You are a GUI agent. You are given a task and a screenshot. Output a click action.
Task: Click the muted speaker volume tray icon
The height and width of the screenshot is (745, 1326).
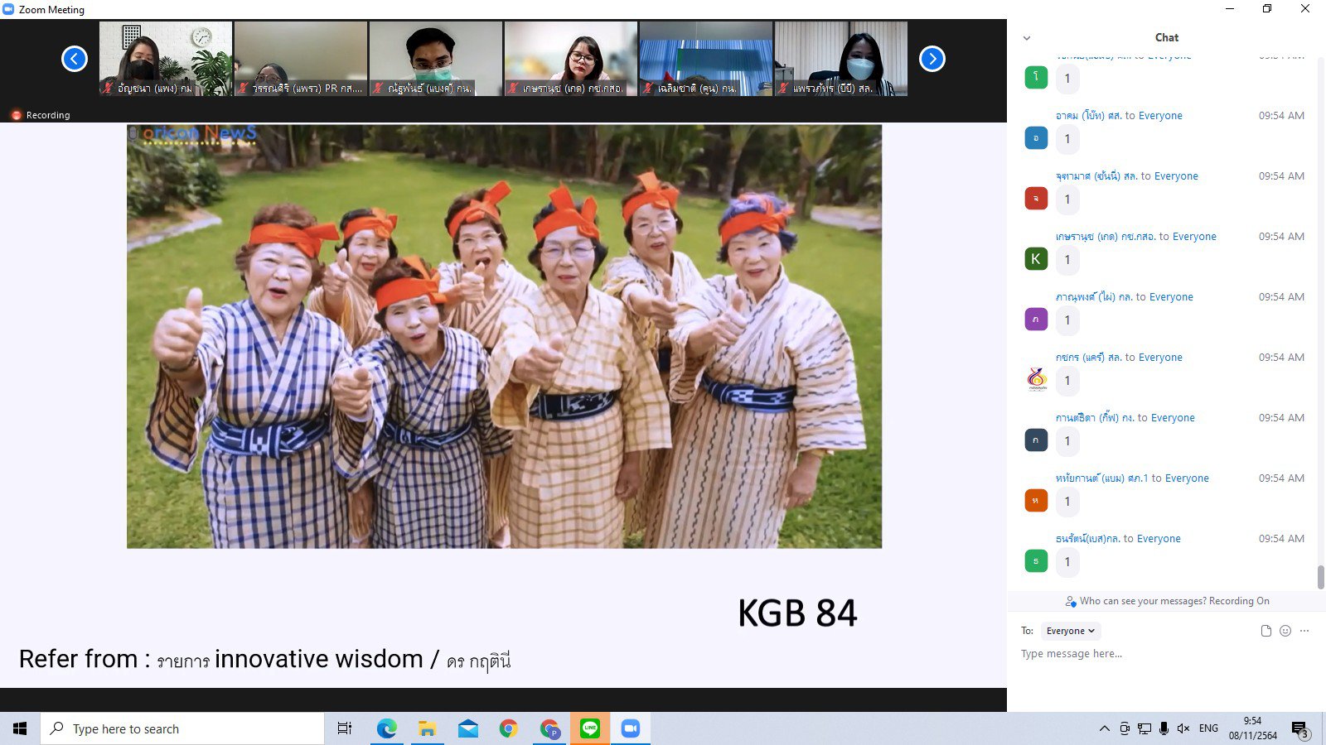(1183, 728)
